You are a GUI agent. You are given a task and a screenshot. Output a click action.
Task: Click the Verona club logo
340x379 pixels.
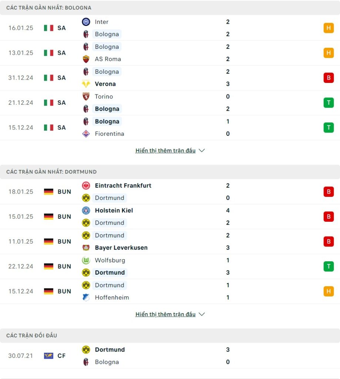(86, 84)
